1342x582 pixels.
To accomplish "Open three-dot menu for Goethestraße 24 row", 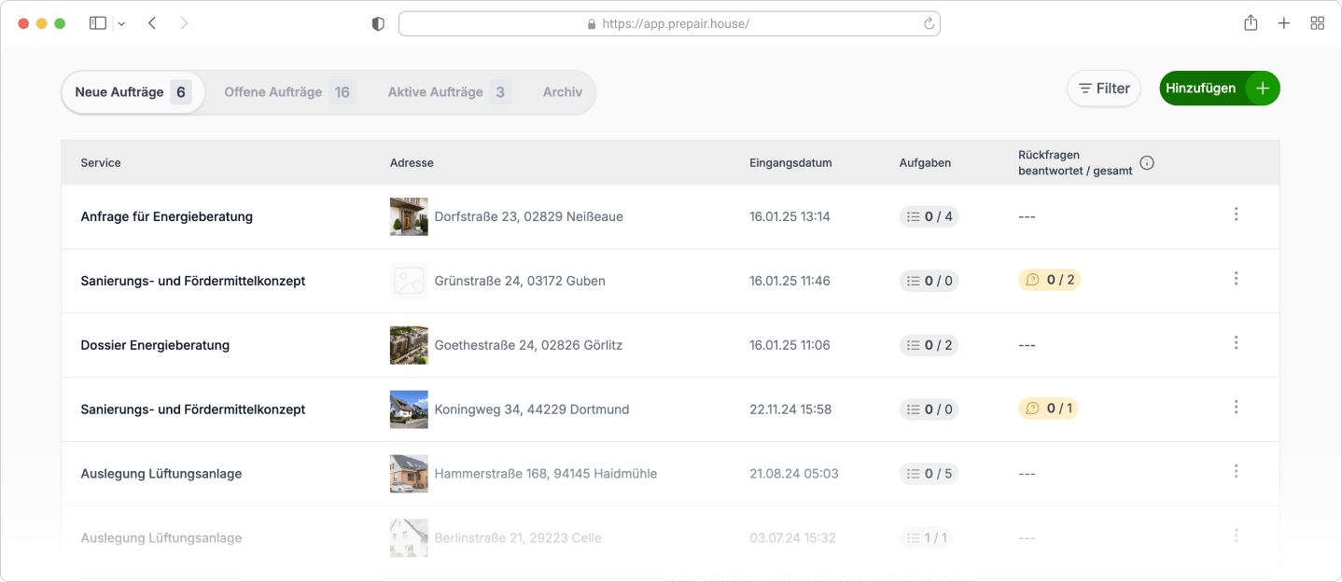I will 1236,343.
